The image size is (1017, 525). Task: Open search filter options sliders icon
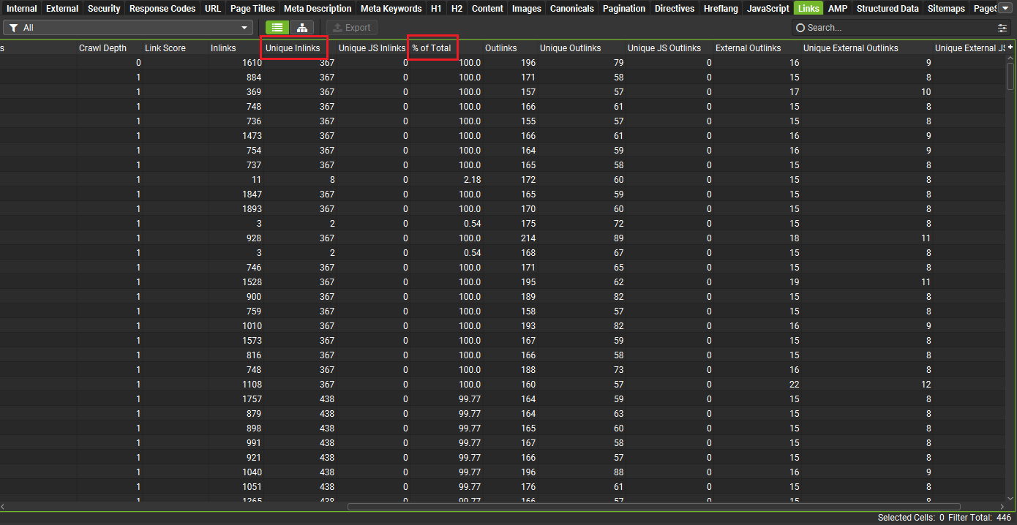1002,28
